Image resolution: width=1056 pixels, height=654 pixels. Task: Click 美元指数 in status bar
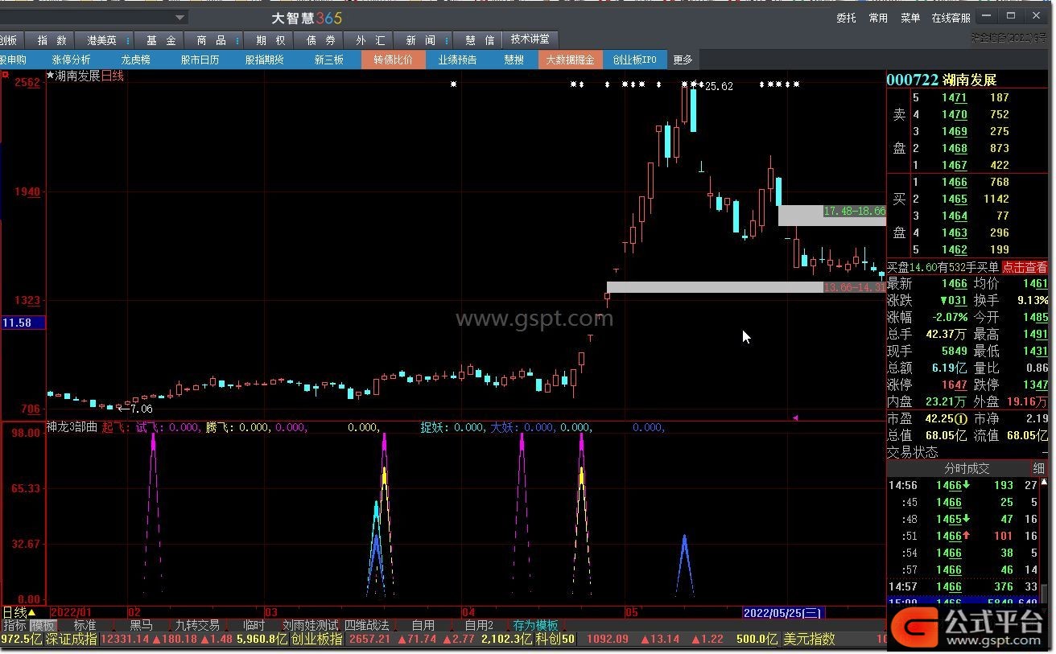[809, 640]
